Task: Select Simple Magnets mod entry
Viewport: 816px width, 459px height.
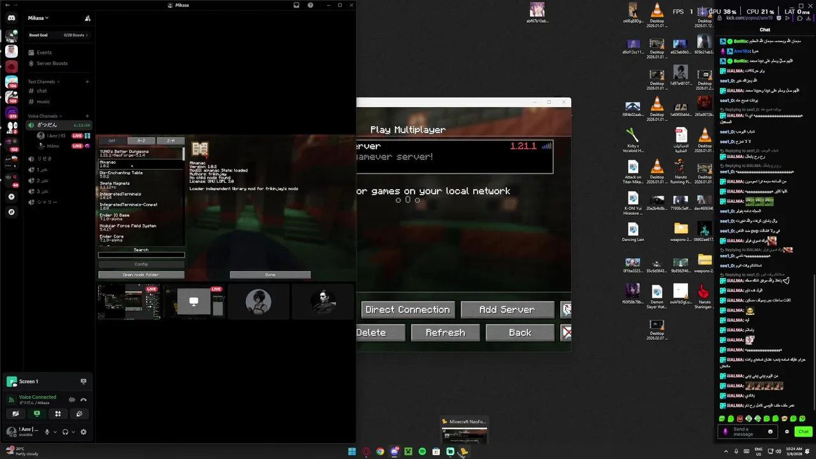Action: tap(141, 185)
